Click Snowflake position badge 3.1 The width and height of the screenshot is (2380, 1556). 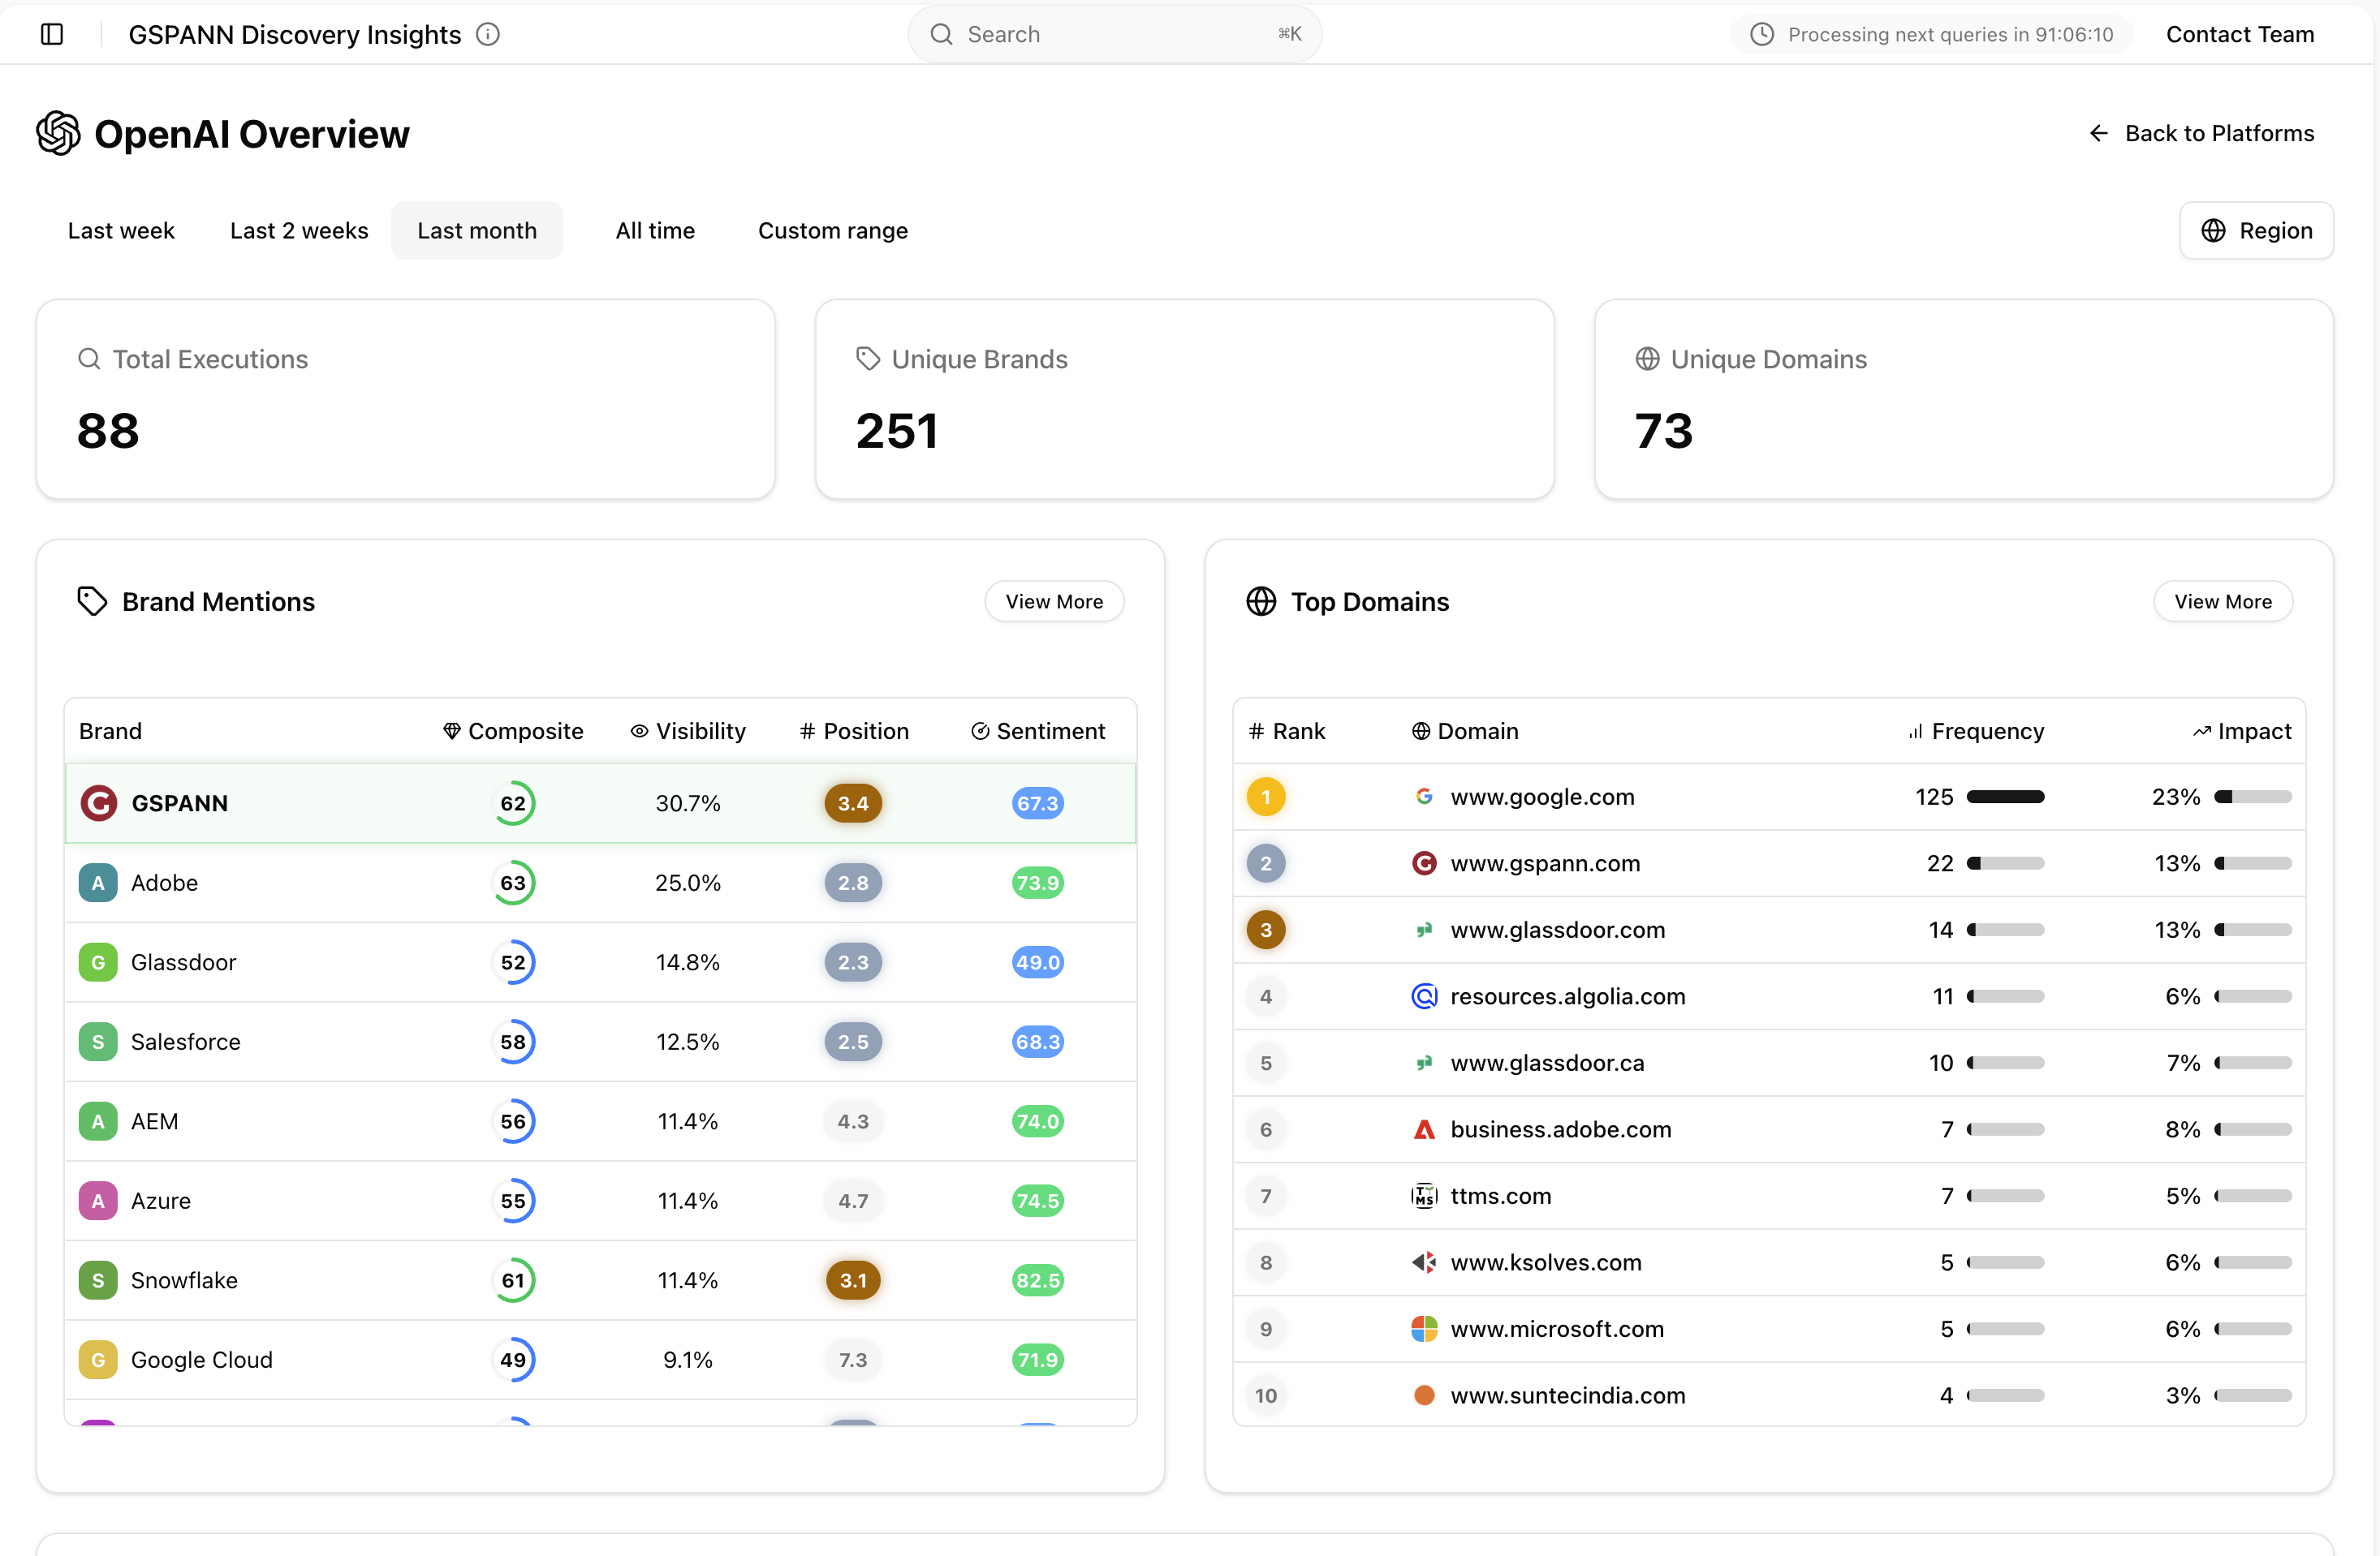point(853,1280)
